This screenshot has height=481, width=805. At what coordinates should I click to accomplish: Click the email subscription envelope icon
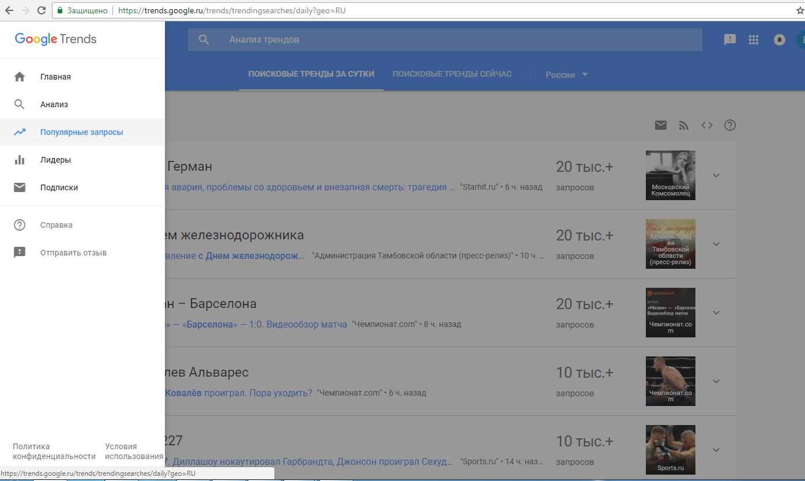pyautogui.click(x=661, y=125)
